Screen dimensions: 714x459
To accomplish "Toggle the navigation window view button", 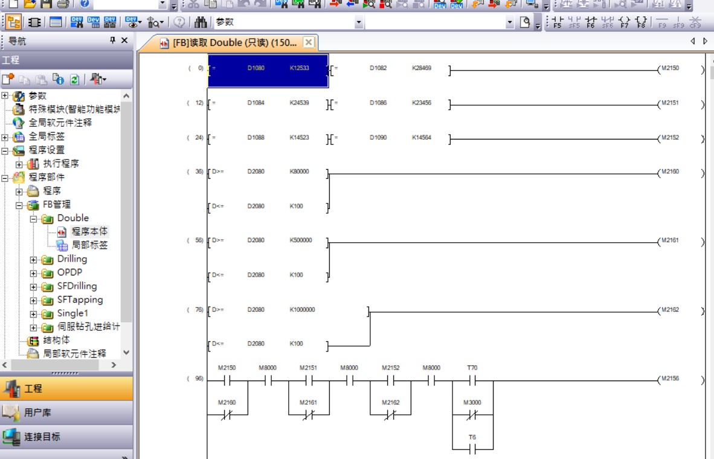I will pyautogui.click(x=13, y=22).
